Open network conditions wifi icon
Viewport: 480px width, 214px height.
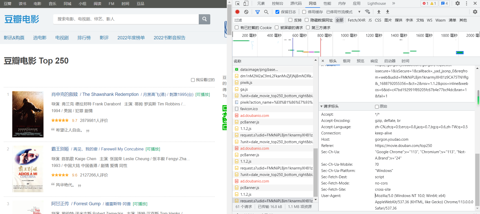tap(367, 12)
